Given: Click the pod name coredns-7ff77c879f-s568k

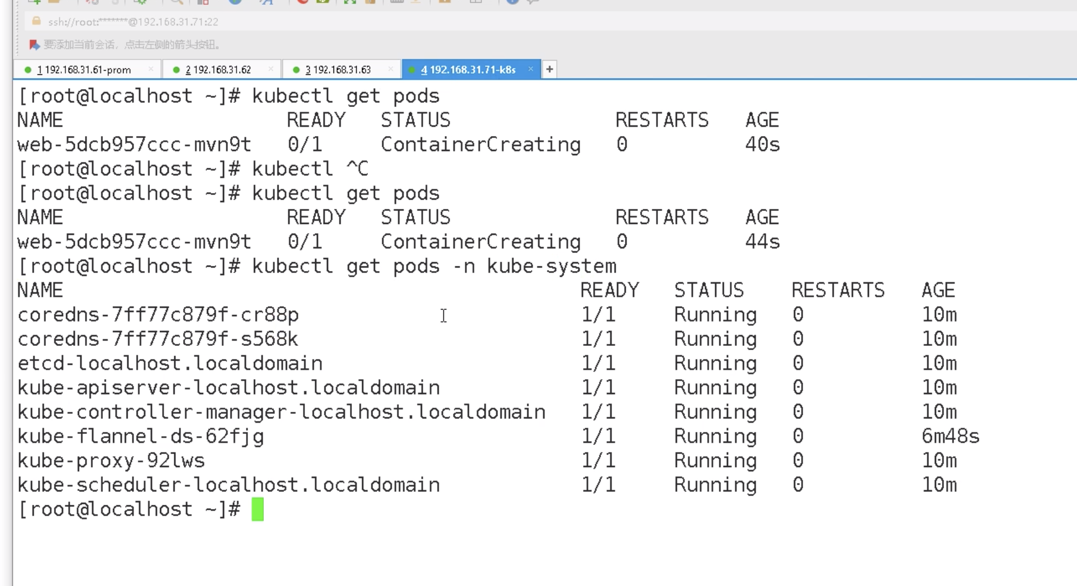Looking at the screenshot, I should coord(158,339).
